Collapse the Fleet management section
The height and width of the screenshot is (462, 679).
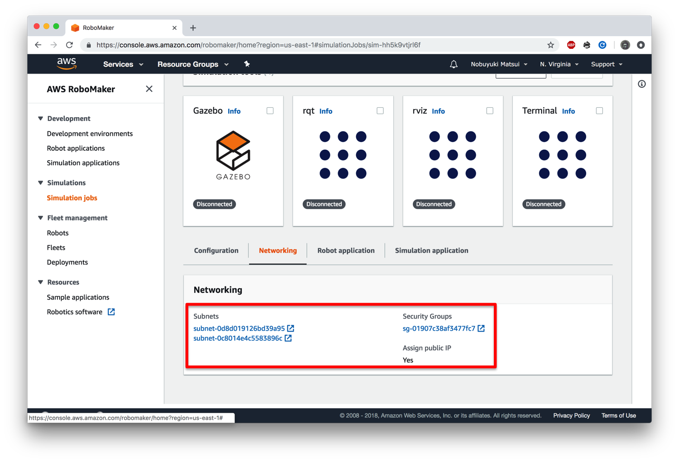coord(40,218)
